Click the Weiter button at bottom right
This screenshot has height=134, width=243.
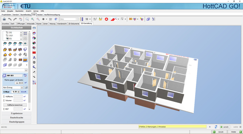234,132
